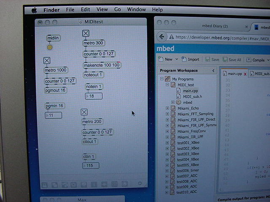Viewport: 270px width, 202px height.
Task: Select the ctlout 1 object
Action: 89,142
